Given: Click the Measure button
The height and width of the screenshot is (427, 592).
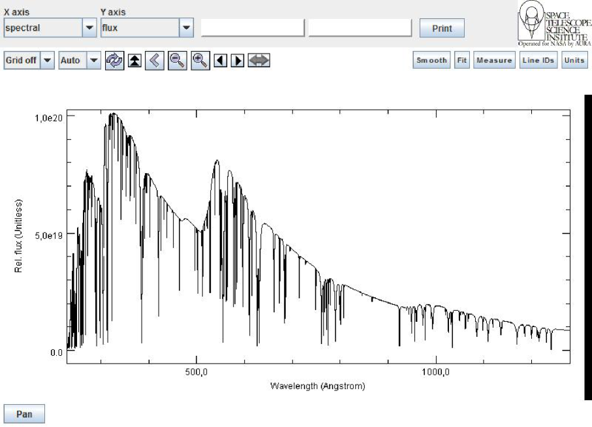Looking at the screenshot, I should [x=494, y=60].
